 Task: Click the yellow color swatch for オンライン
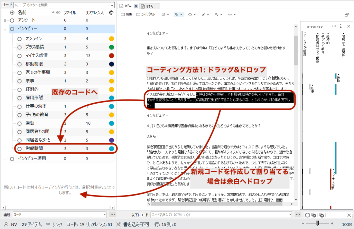click(111, 39)
